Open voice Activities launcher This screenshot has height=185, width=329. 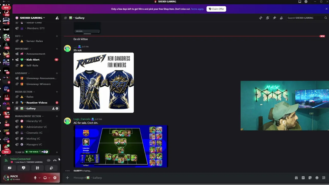38,168
